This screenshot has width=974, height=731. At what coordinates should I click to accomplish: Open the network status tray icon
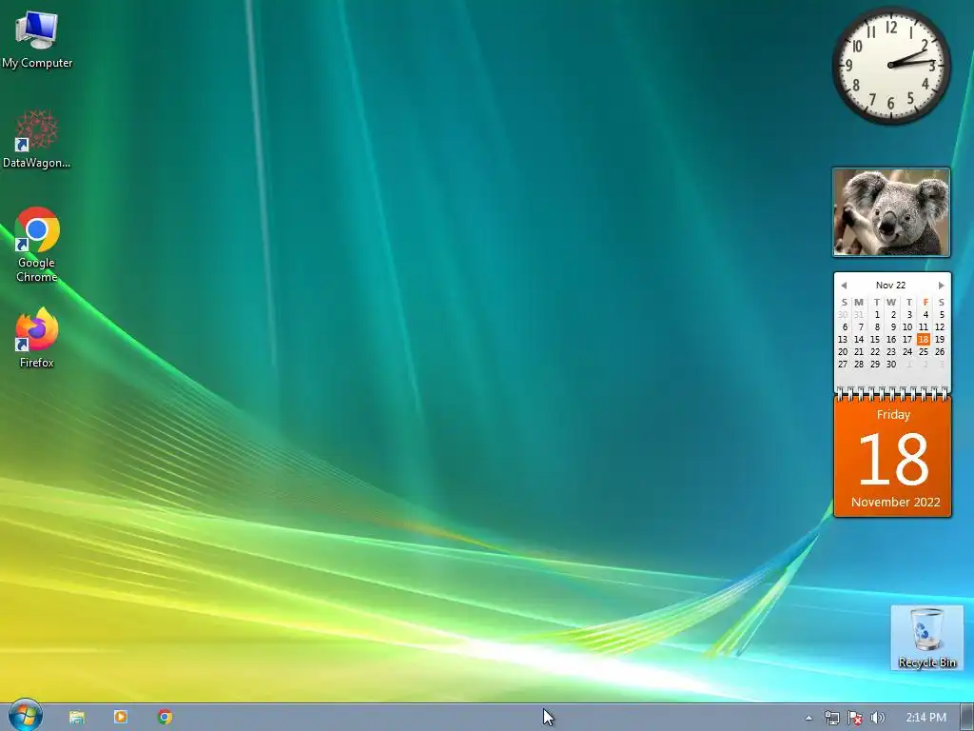point(831,718)
